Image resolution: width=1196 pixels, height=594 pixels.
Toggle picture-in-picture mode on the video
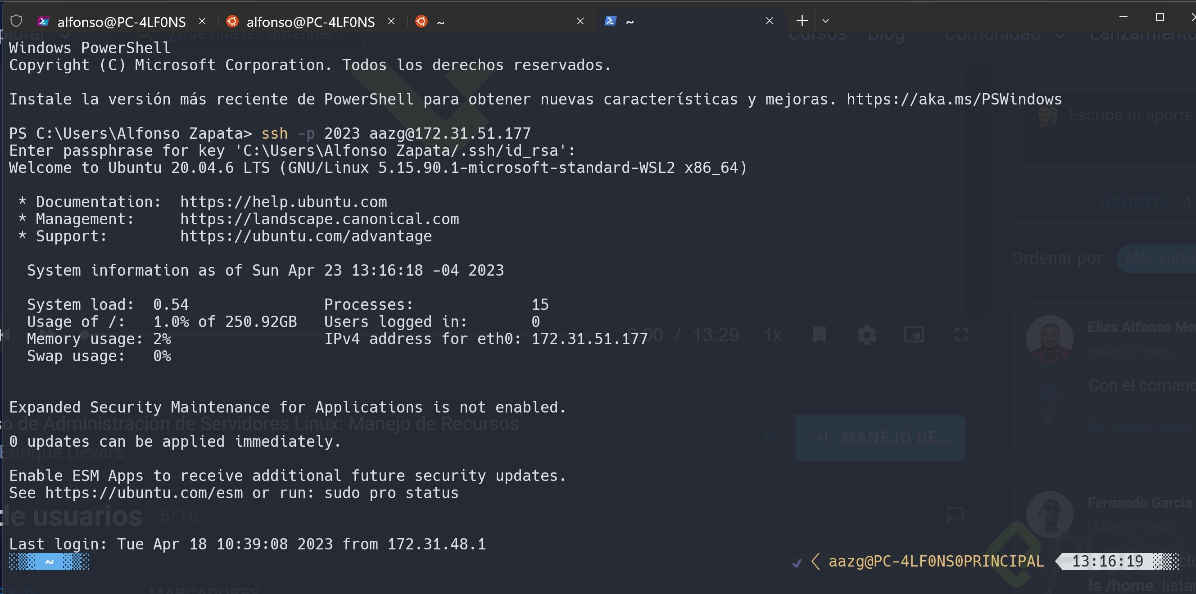point(914,335)
